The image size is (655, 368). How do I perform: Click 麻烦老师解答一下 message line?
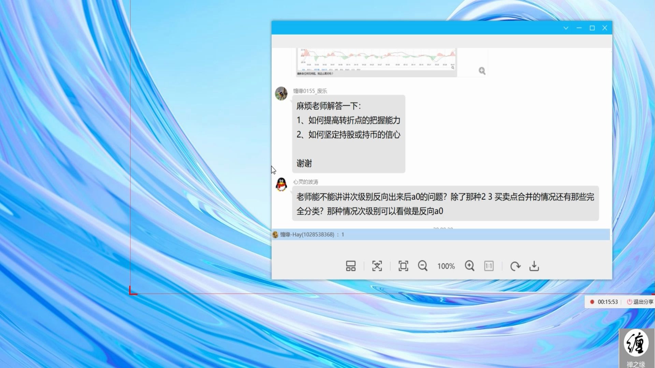[329, 106]
